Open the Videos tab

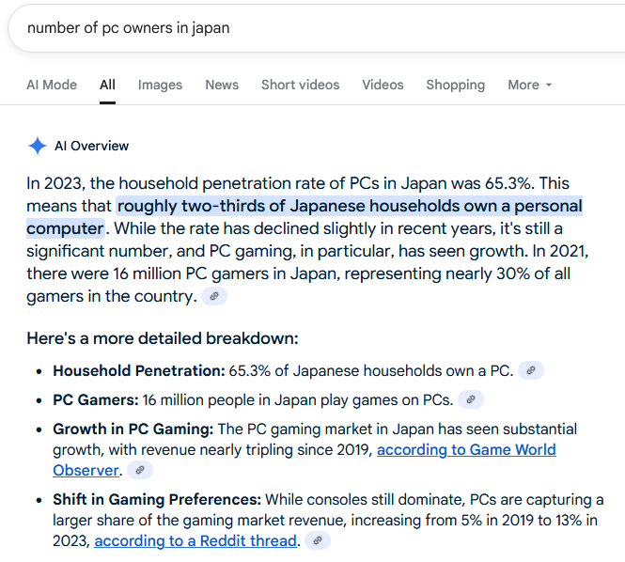coord(383,85)
